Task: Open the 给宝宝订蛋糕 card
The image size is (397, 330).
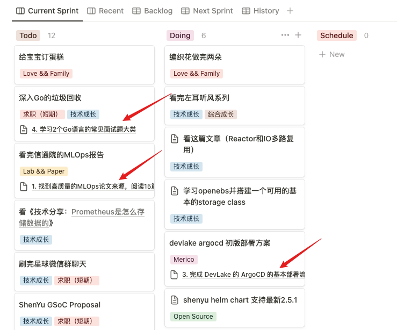Action: [41, 57]
